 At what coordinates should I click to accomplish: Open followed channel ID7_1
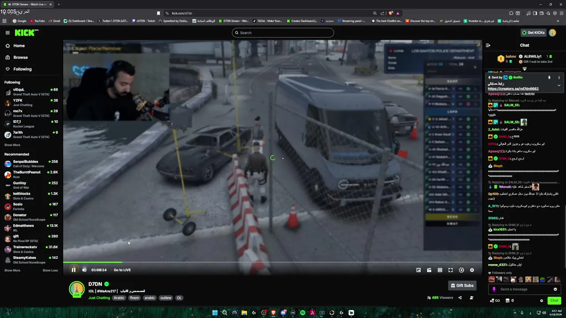click(31, 124)
